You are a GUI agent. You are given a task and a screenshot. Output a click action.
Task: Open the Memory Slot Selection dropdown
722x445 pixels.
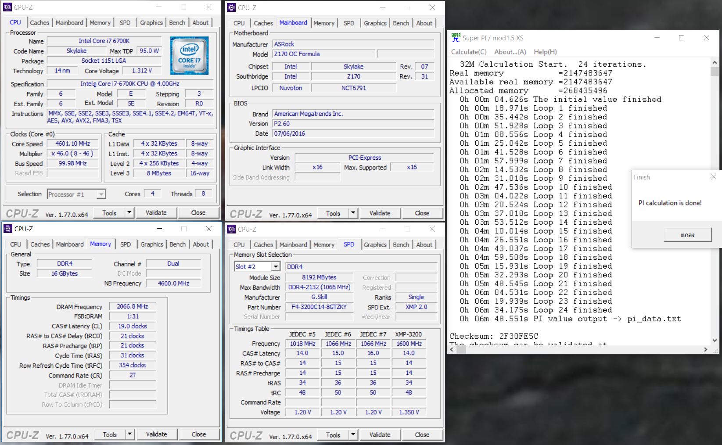coord(275,267)
